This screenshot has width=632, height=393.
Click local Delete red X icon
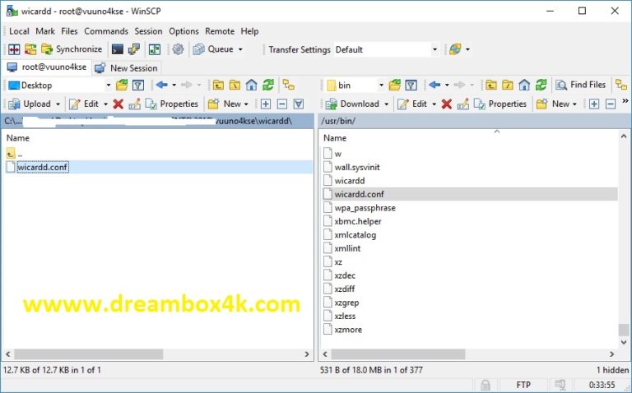pyautogui.click(x=118, y=104)
